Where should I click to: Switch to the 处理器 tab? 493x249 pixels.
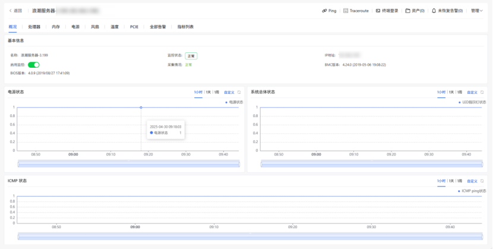[34, 27]
